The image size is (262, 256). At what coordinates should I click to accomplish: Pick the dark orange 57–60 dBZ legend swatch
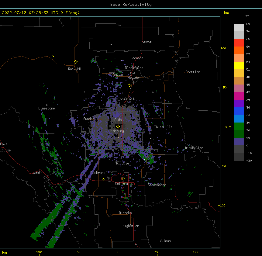pyautogui.click(x=239, y=50)
